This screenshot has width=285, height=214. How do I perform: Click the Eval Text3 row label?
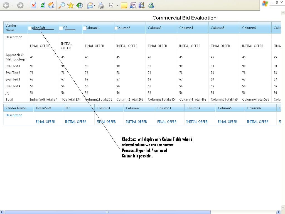coord(13,79)
